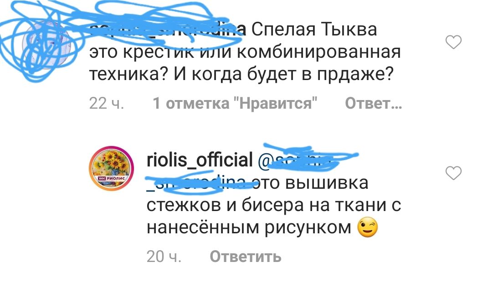Tap the "нанесённым рисунком" text
The height and width of the screenshot is (292, 482).
click(x=249, y=228)
